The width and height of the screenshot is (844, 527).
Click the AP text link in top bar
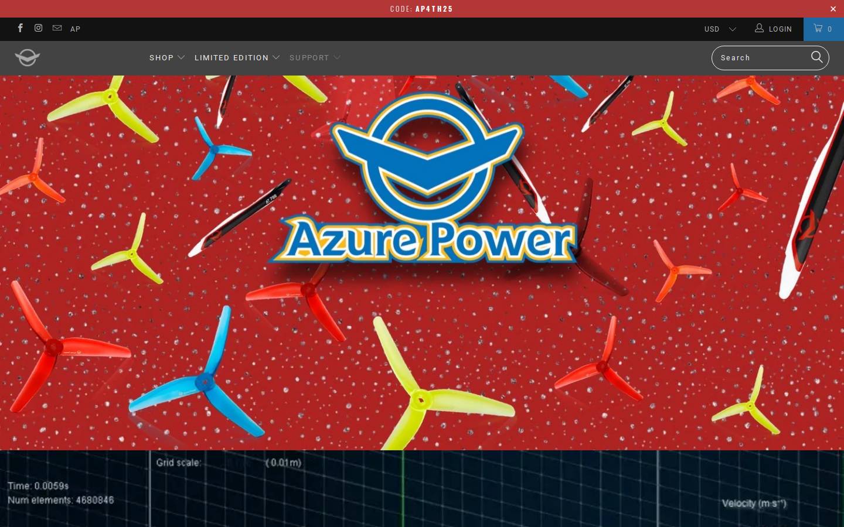[x=75, y=29]
